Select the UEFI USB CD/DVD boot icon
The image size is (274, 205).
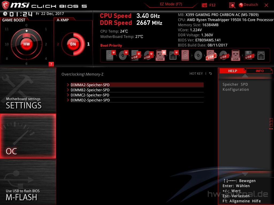(x=148, y=55)
